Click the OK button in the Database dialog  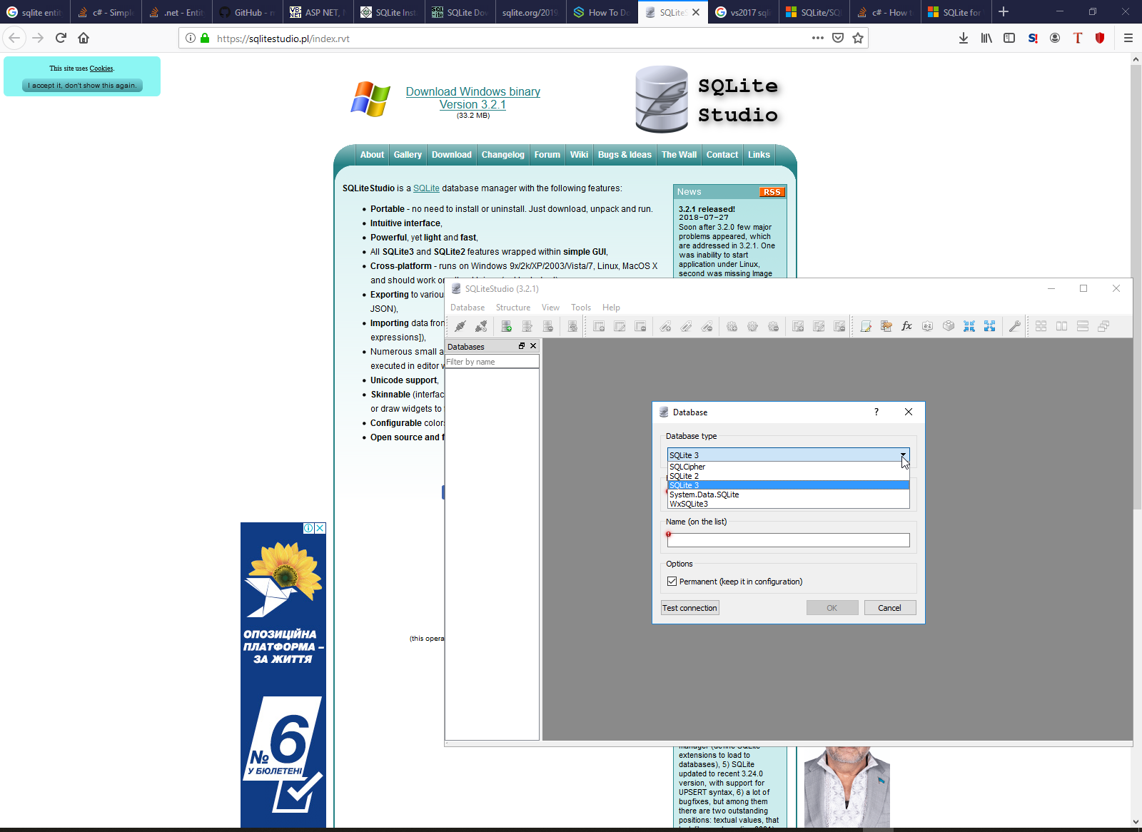point(832,608)
